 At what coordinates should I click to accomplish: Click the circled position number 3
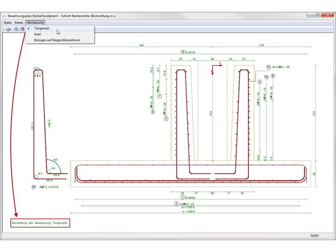pos(176,203)
